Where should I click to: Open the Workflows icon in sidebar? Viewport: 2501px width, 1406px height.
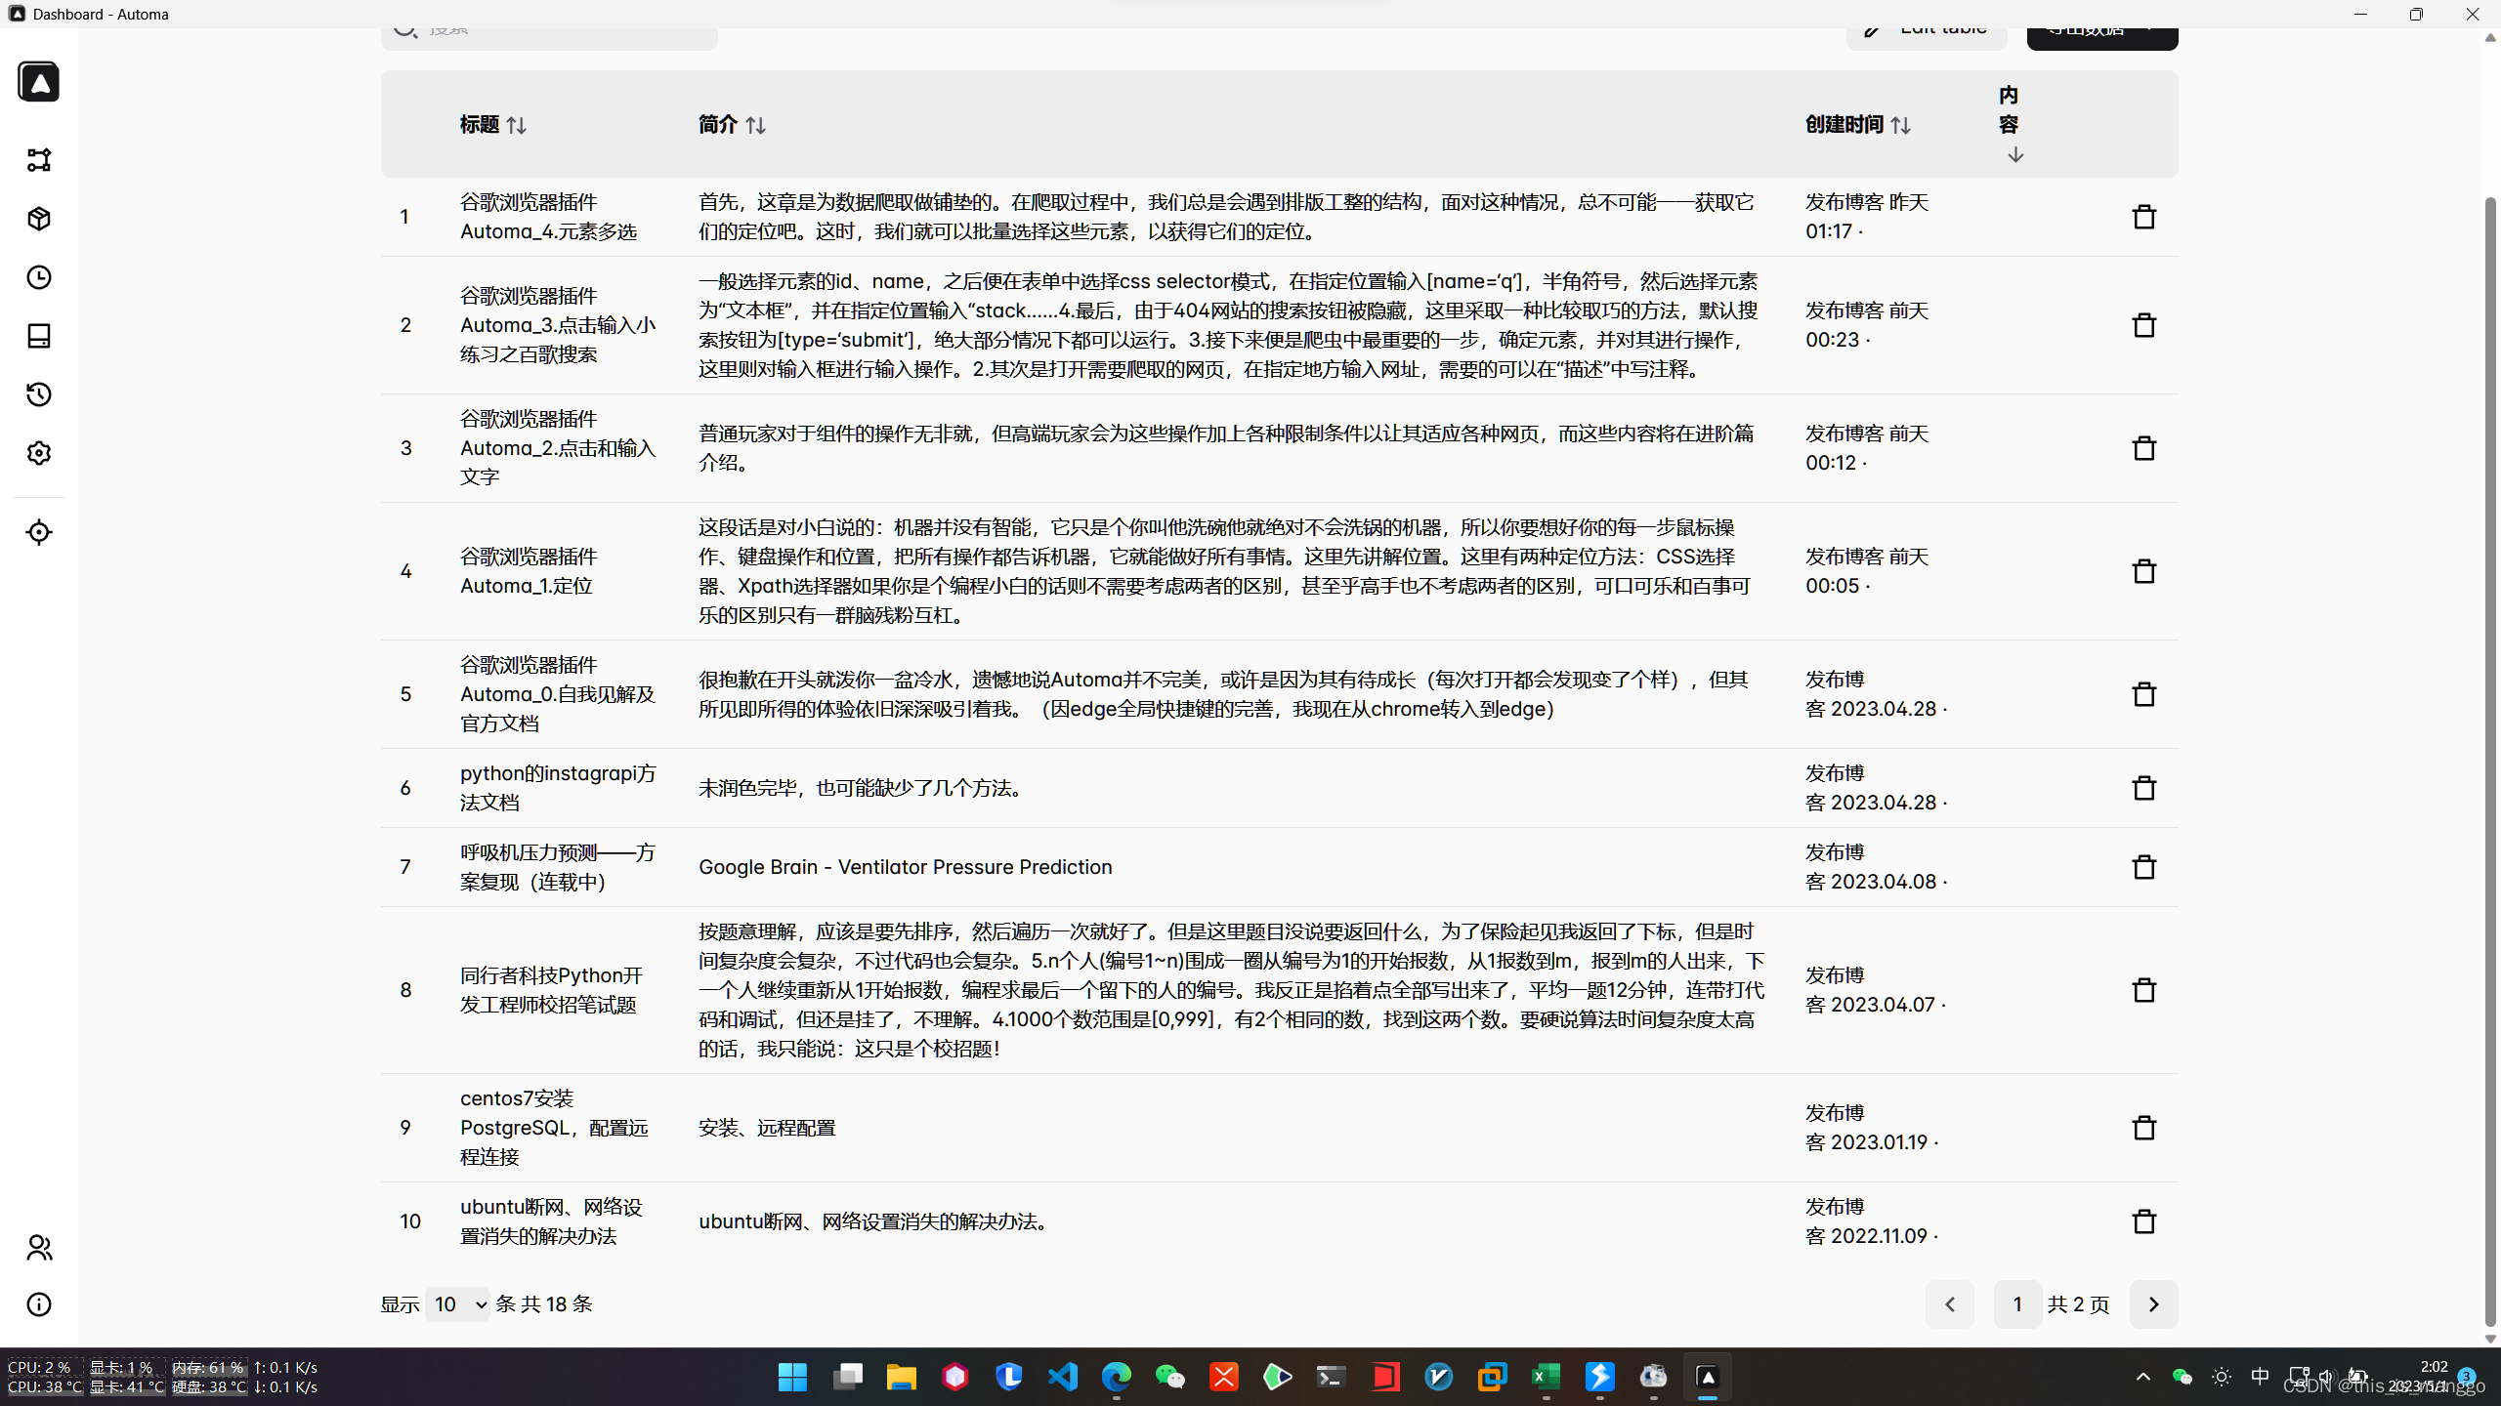39,160
